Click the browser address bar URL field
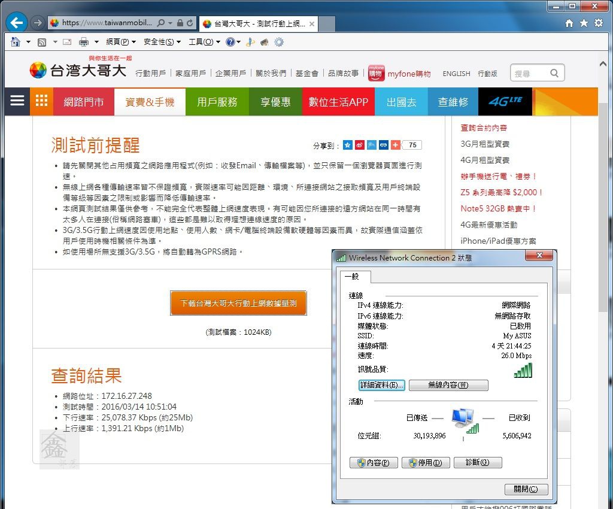 [107, 23]
